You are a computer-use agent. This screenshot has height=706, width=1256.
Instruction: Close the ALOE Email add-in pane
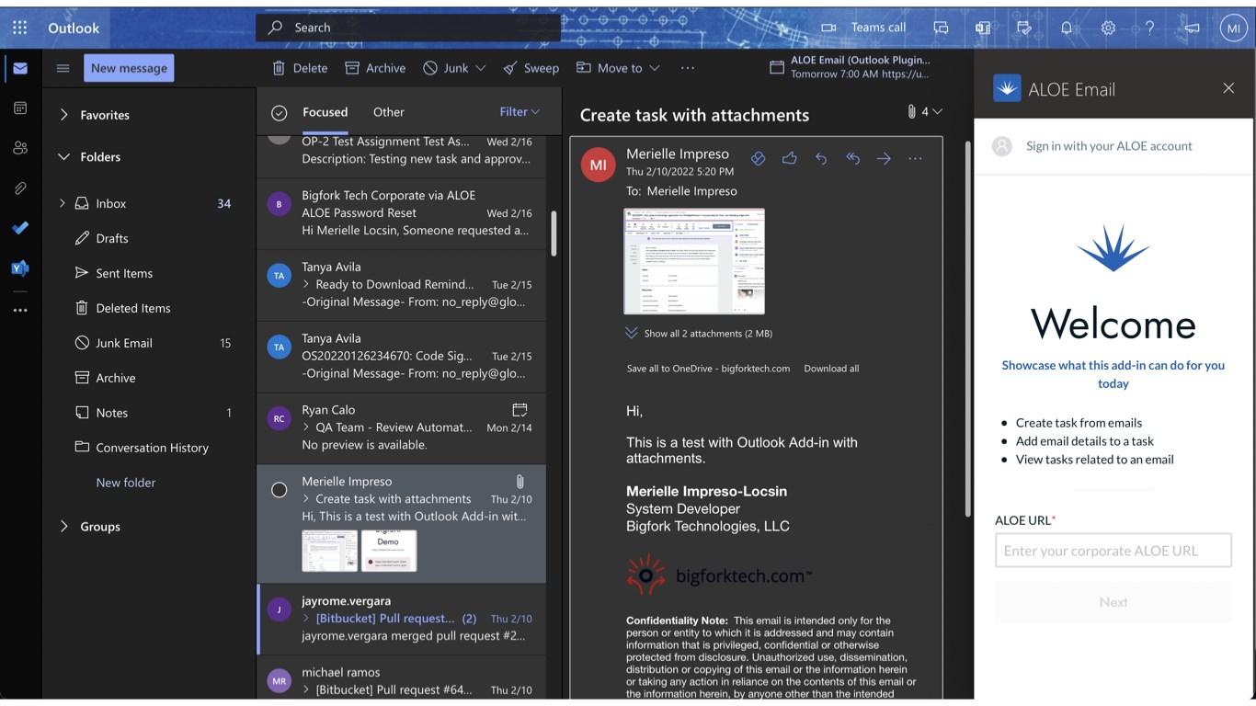click(1228, 88)
